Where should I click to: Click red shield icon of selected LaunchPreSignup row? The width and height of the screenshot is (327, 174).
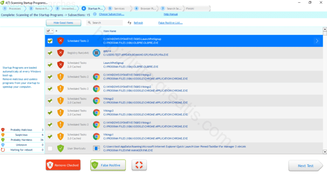click(60, 41)
